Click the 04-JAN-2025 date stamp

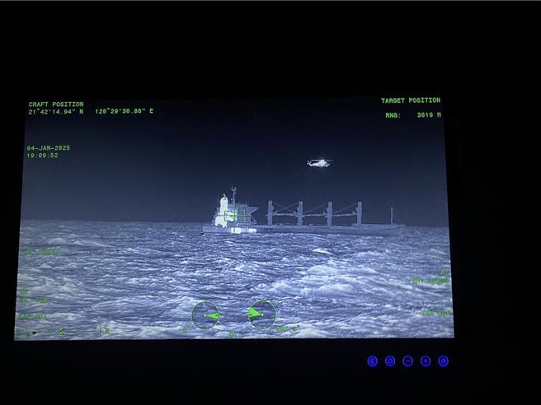49,148
